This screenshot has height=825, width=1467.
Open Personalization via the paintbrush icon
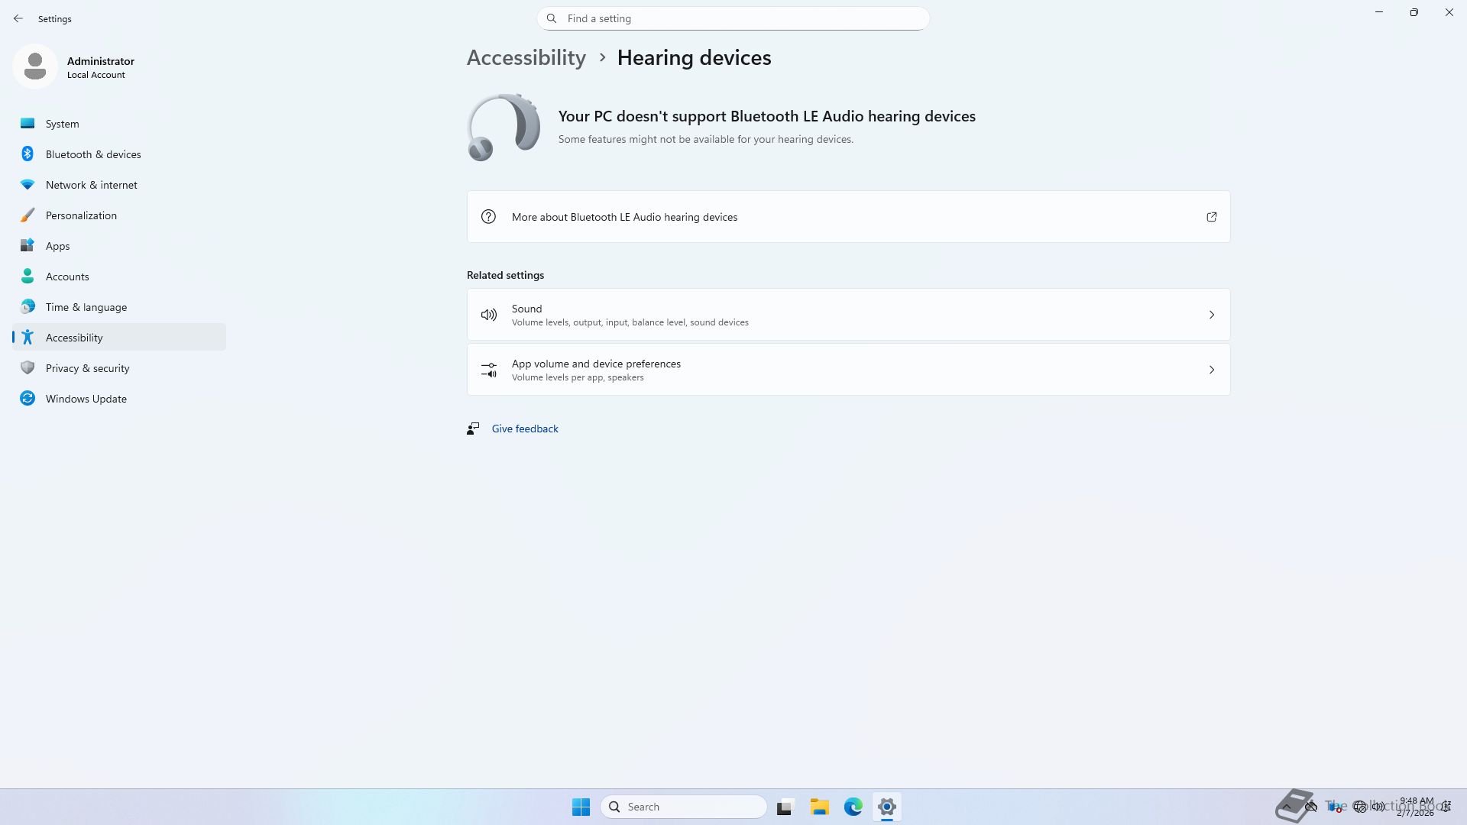(28, 215)
